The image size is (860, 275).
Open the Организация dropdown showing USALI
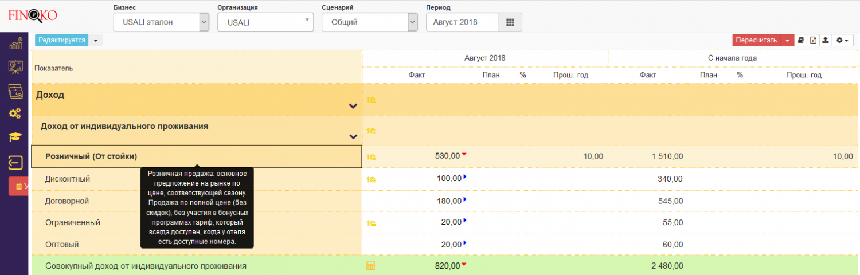(265, 22)
